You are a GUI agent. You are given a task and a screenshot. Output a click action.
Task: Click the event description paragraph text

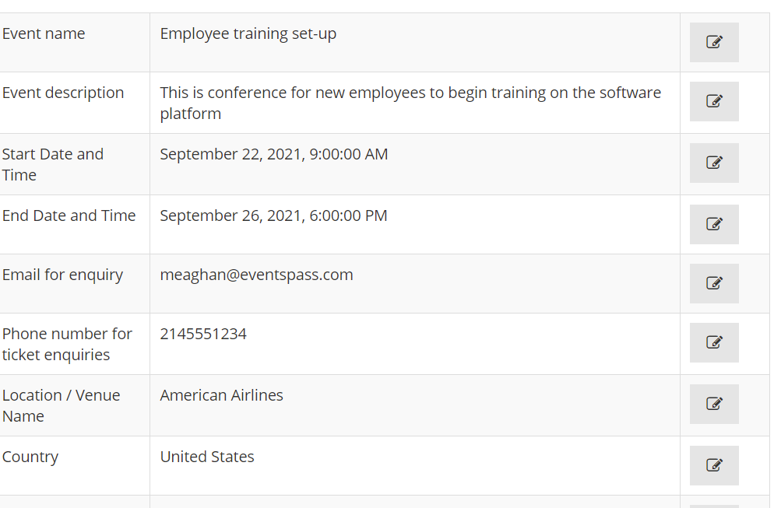click(x=410, y=103)
